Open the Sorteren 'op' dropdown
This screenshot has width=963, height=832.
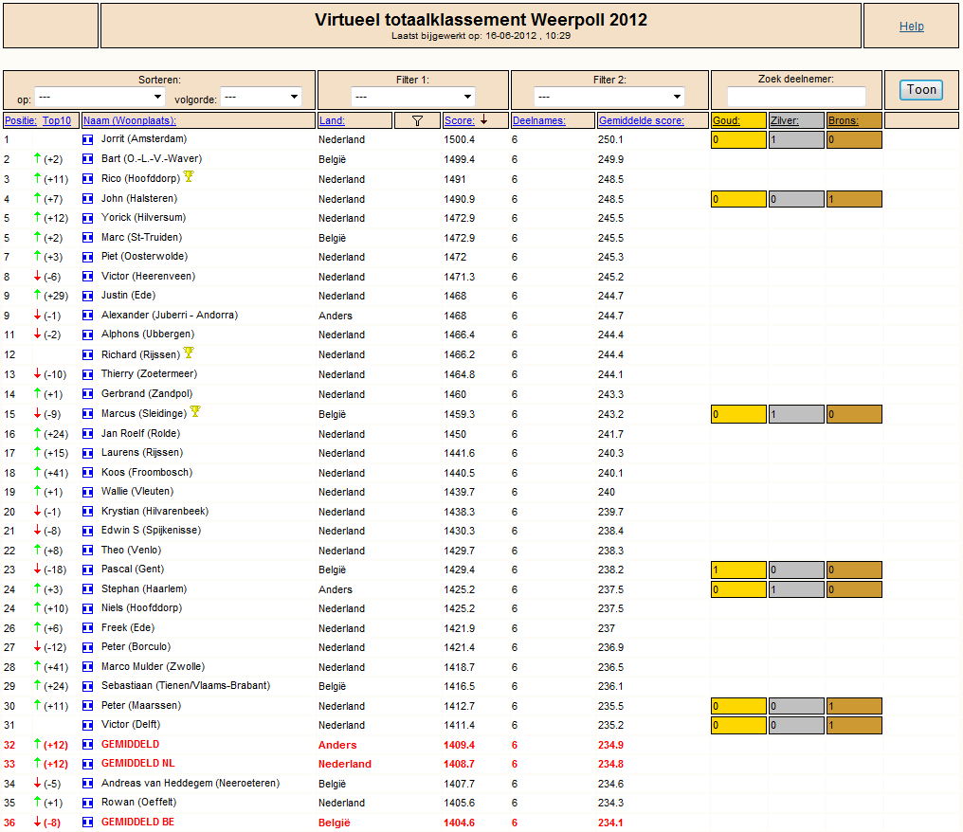(100, 97)
